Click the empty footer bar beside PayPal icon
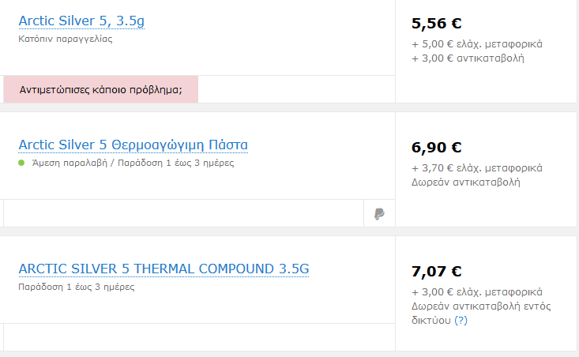Viewport: 579px width, 357px height. pyautogui.click(x=183, y=213)
